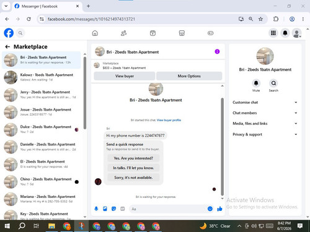Expand the Customise chat section
The height and width of the screenshot is (232, 310).
click(x=265, y=103)
